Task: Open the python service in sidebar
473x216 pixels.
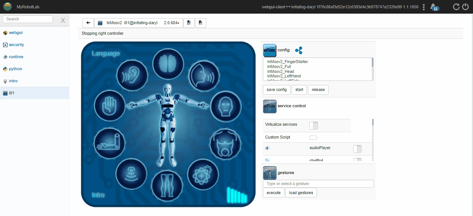Action: click(15, 69)
